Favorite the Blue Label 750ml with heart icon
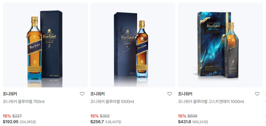Image resolution: width=266 pixels, height=126 pixels. tap(82, 94)
